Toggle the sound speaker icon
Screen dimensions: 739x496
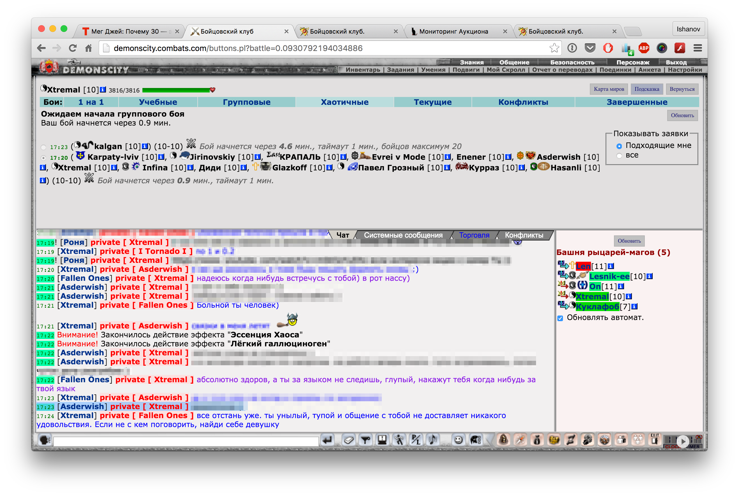pos(432,440)
